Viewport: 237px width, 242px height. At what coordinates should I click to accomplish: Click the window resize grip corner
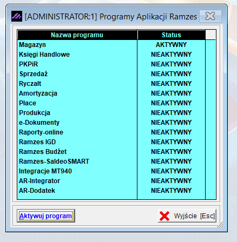click(x=220, y=225)
